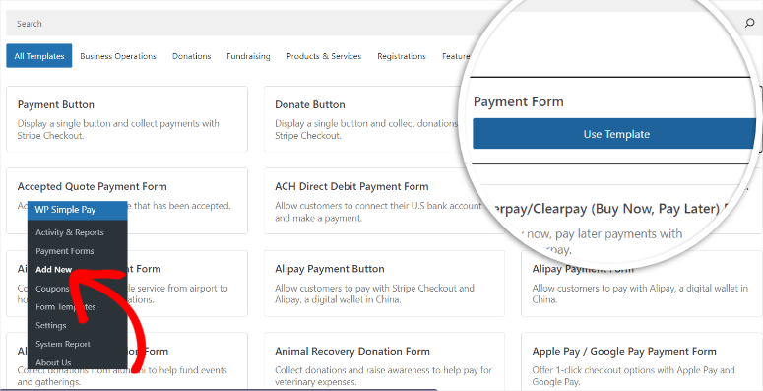
Task: Open Form Templates in the menu
Action: (66, 307)
